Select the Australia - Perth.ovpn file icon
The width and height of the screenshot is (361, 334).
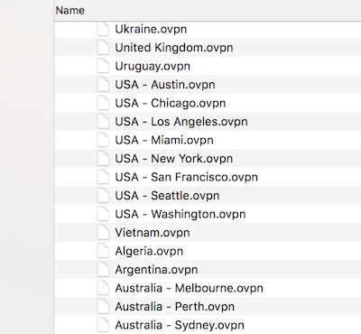pos(103,307)
